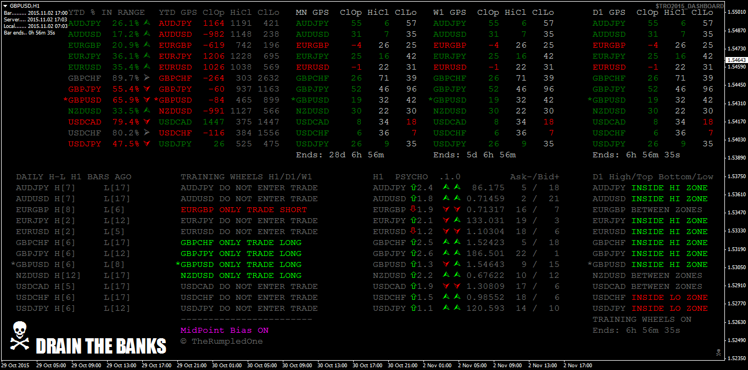Open the triangle menu beside GBPUSD,H1 title
This screenshot has width=748, height=370.
[6, 5]
